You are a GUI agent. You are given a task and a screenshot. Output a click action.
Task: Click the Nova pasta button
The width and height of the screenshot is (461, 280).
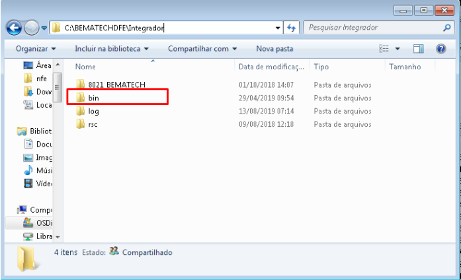pos(274,49)
